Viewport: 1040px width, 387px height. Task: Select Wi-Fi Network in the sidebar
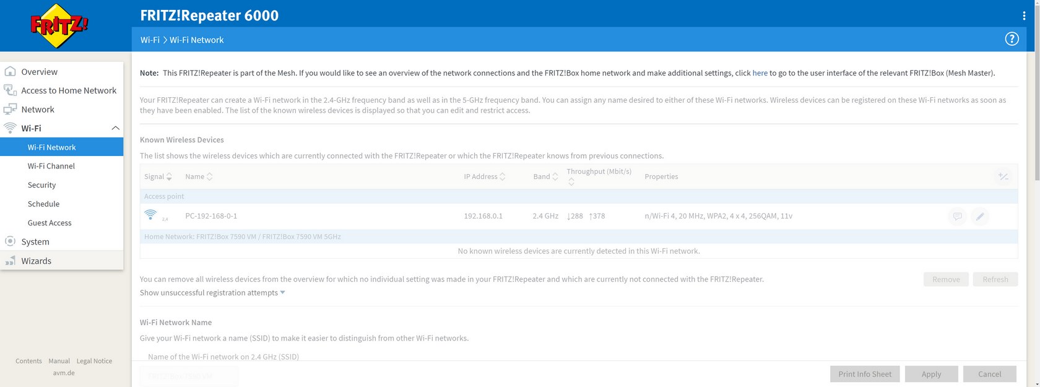point(62,147)
